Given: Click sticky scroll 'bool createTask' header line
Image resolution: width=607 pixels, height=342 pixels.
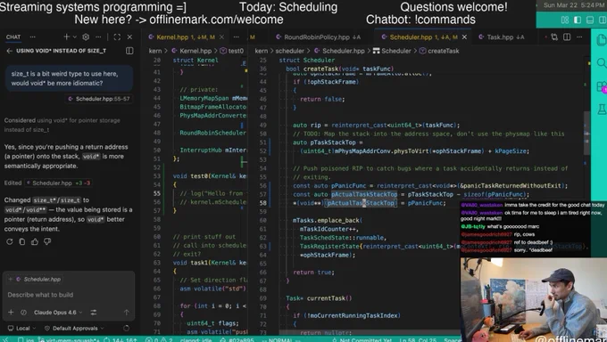Looking at the screenshot, I should point(339,69).
